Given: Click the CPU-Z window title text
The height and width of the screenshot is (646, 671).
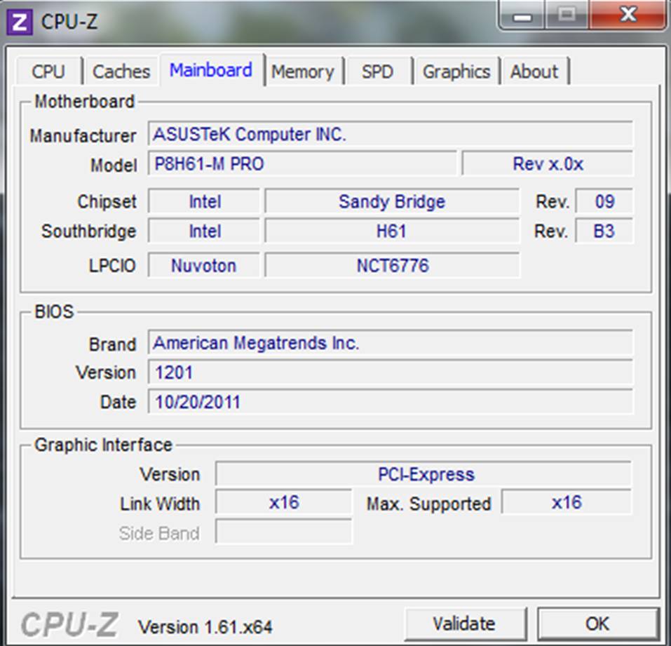Looking at the screenshot, I should [69, 22].
